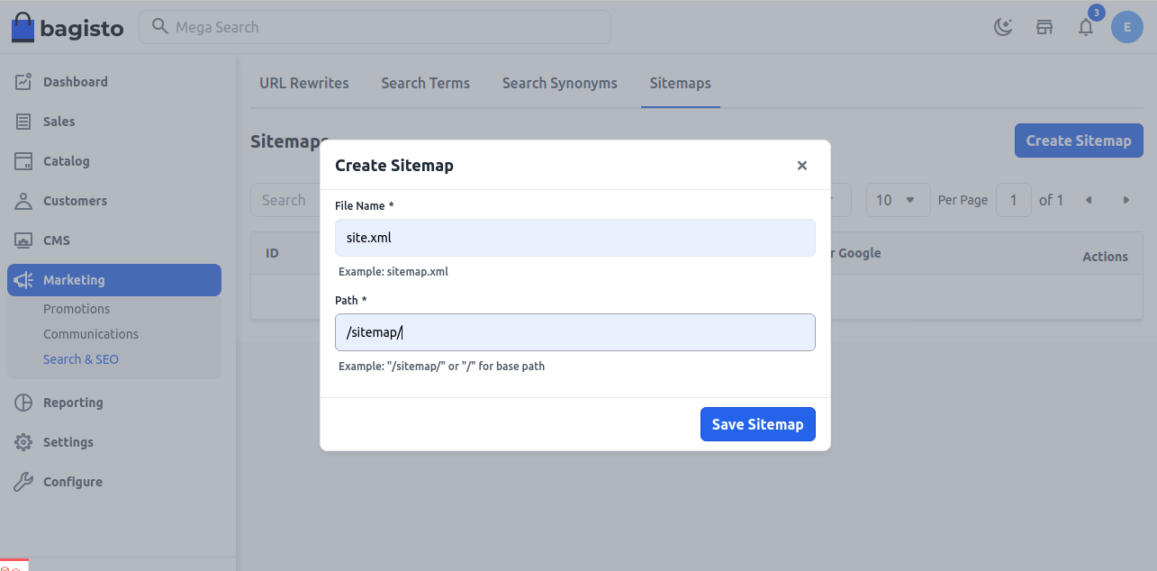Go to next page arrow
Viewport: 1157px width, 571px height.
click(x=1125, y=200)
